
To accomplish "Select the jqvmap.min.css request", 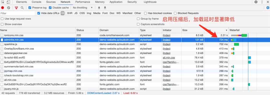I will (x=135, y=71).
